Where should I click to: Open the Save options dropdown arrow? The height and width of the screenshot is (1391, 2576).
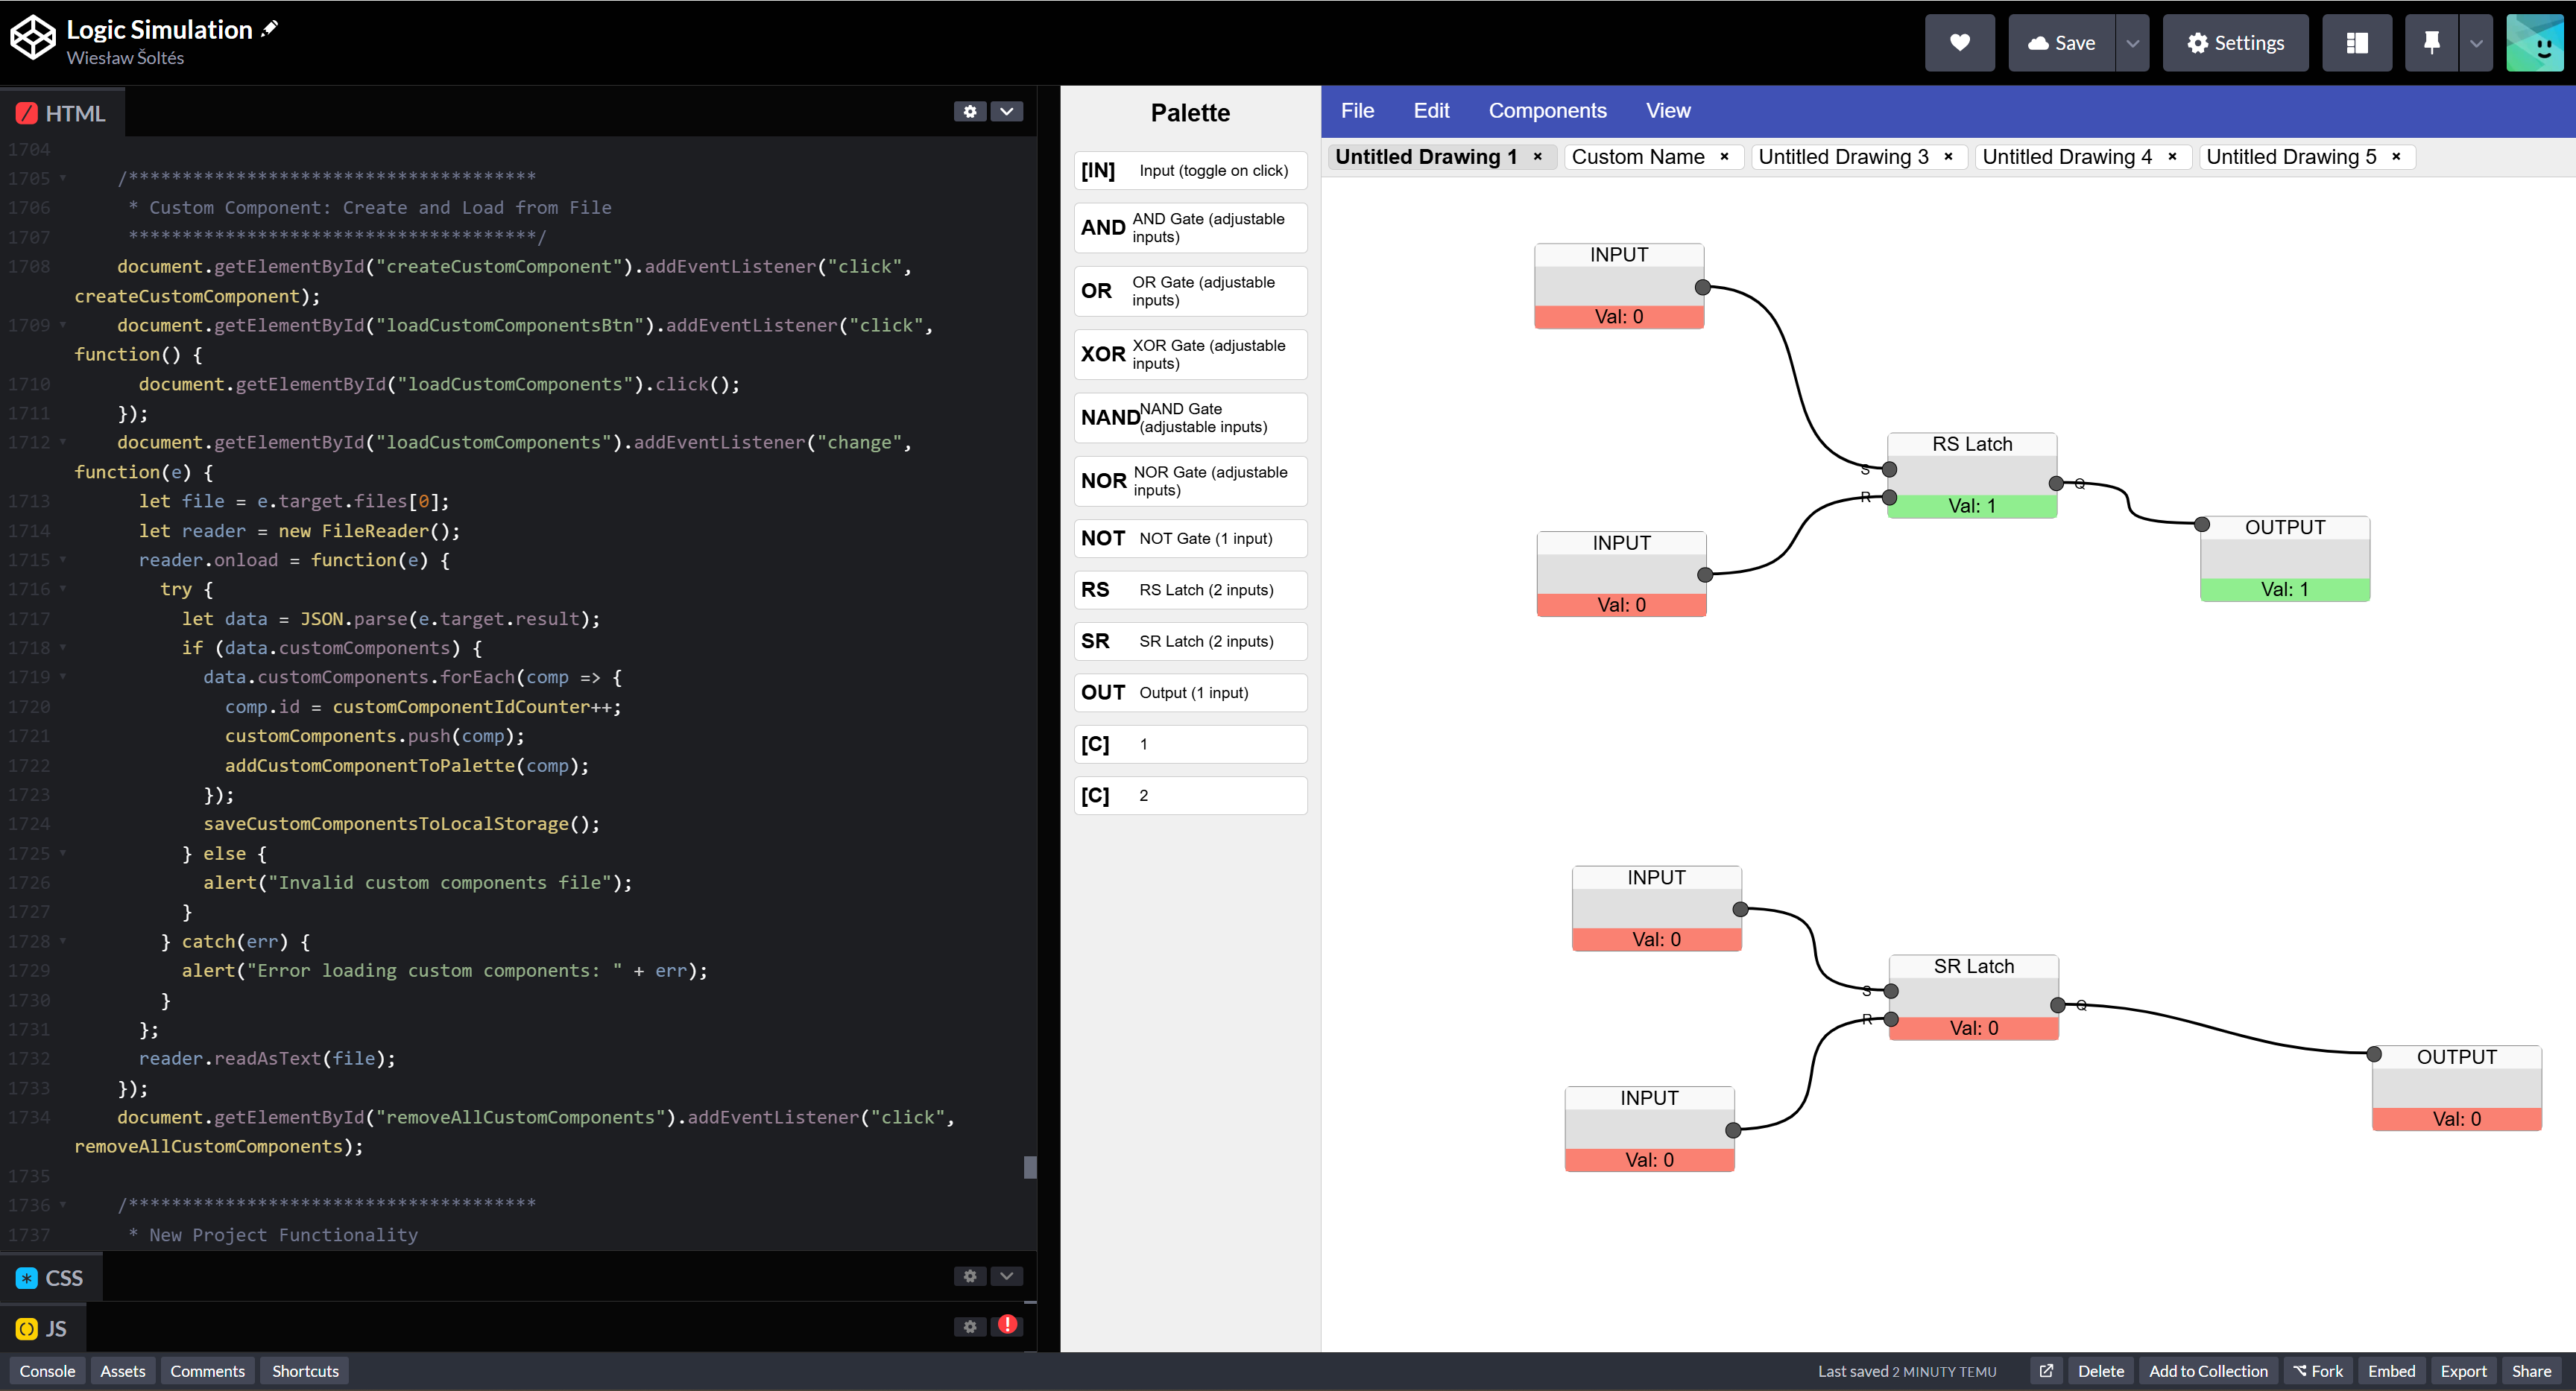pos(2132,43)
